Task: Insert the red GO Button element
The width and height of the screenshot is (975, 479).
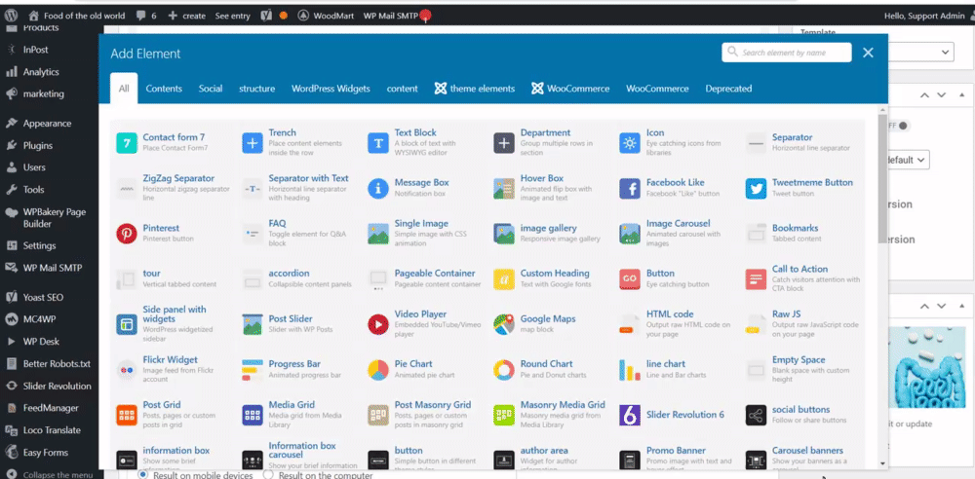Action: [x=629, y=279]
